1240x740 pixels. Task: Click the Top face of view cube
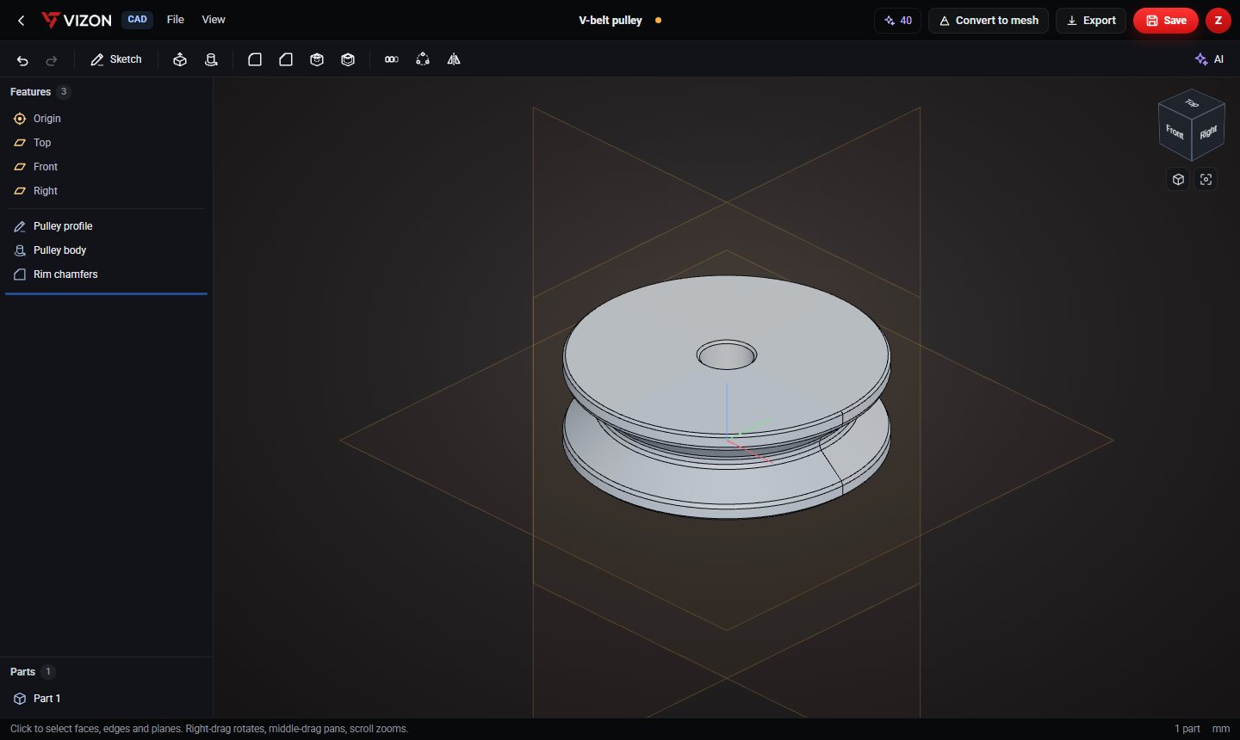[x=1192, y=103]
